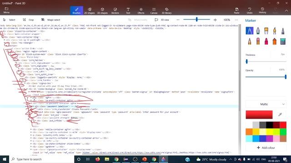Viewport: 291px width, 163px height.
Task: Collapse the ribbon with the chevron
Action: (x=286, y=11)
